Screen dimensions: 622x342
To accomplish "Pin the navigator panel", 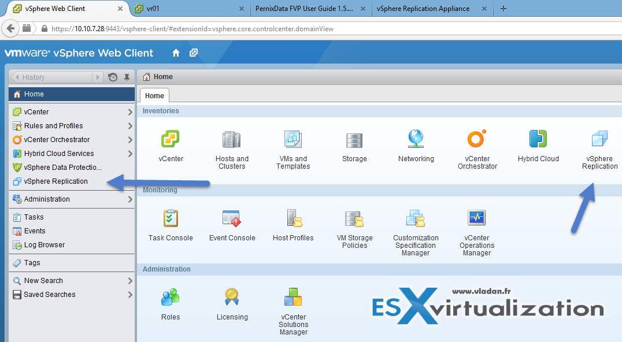I will pyautogui.click(x=127, y=77).
